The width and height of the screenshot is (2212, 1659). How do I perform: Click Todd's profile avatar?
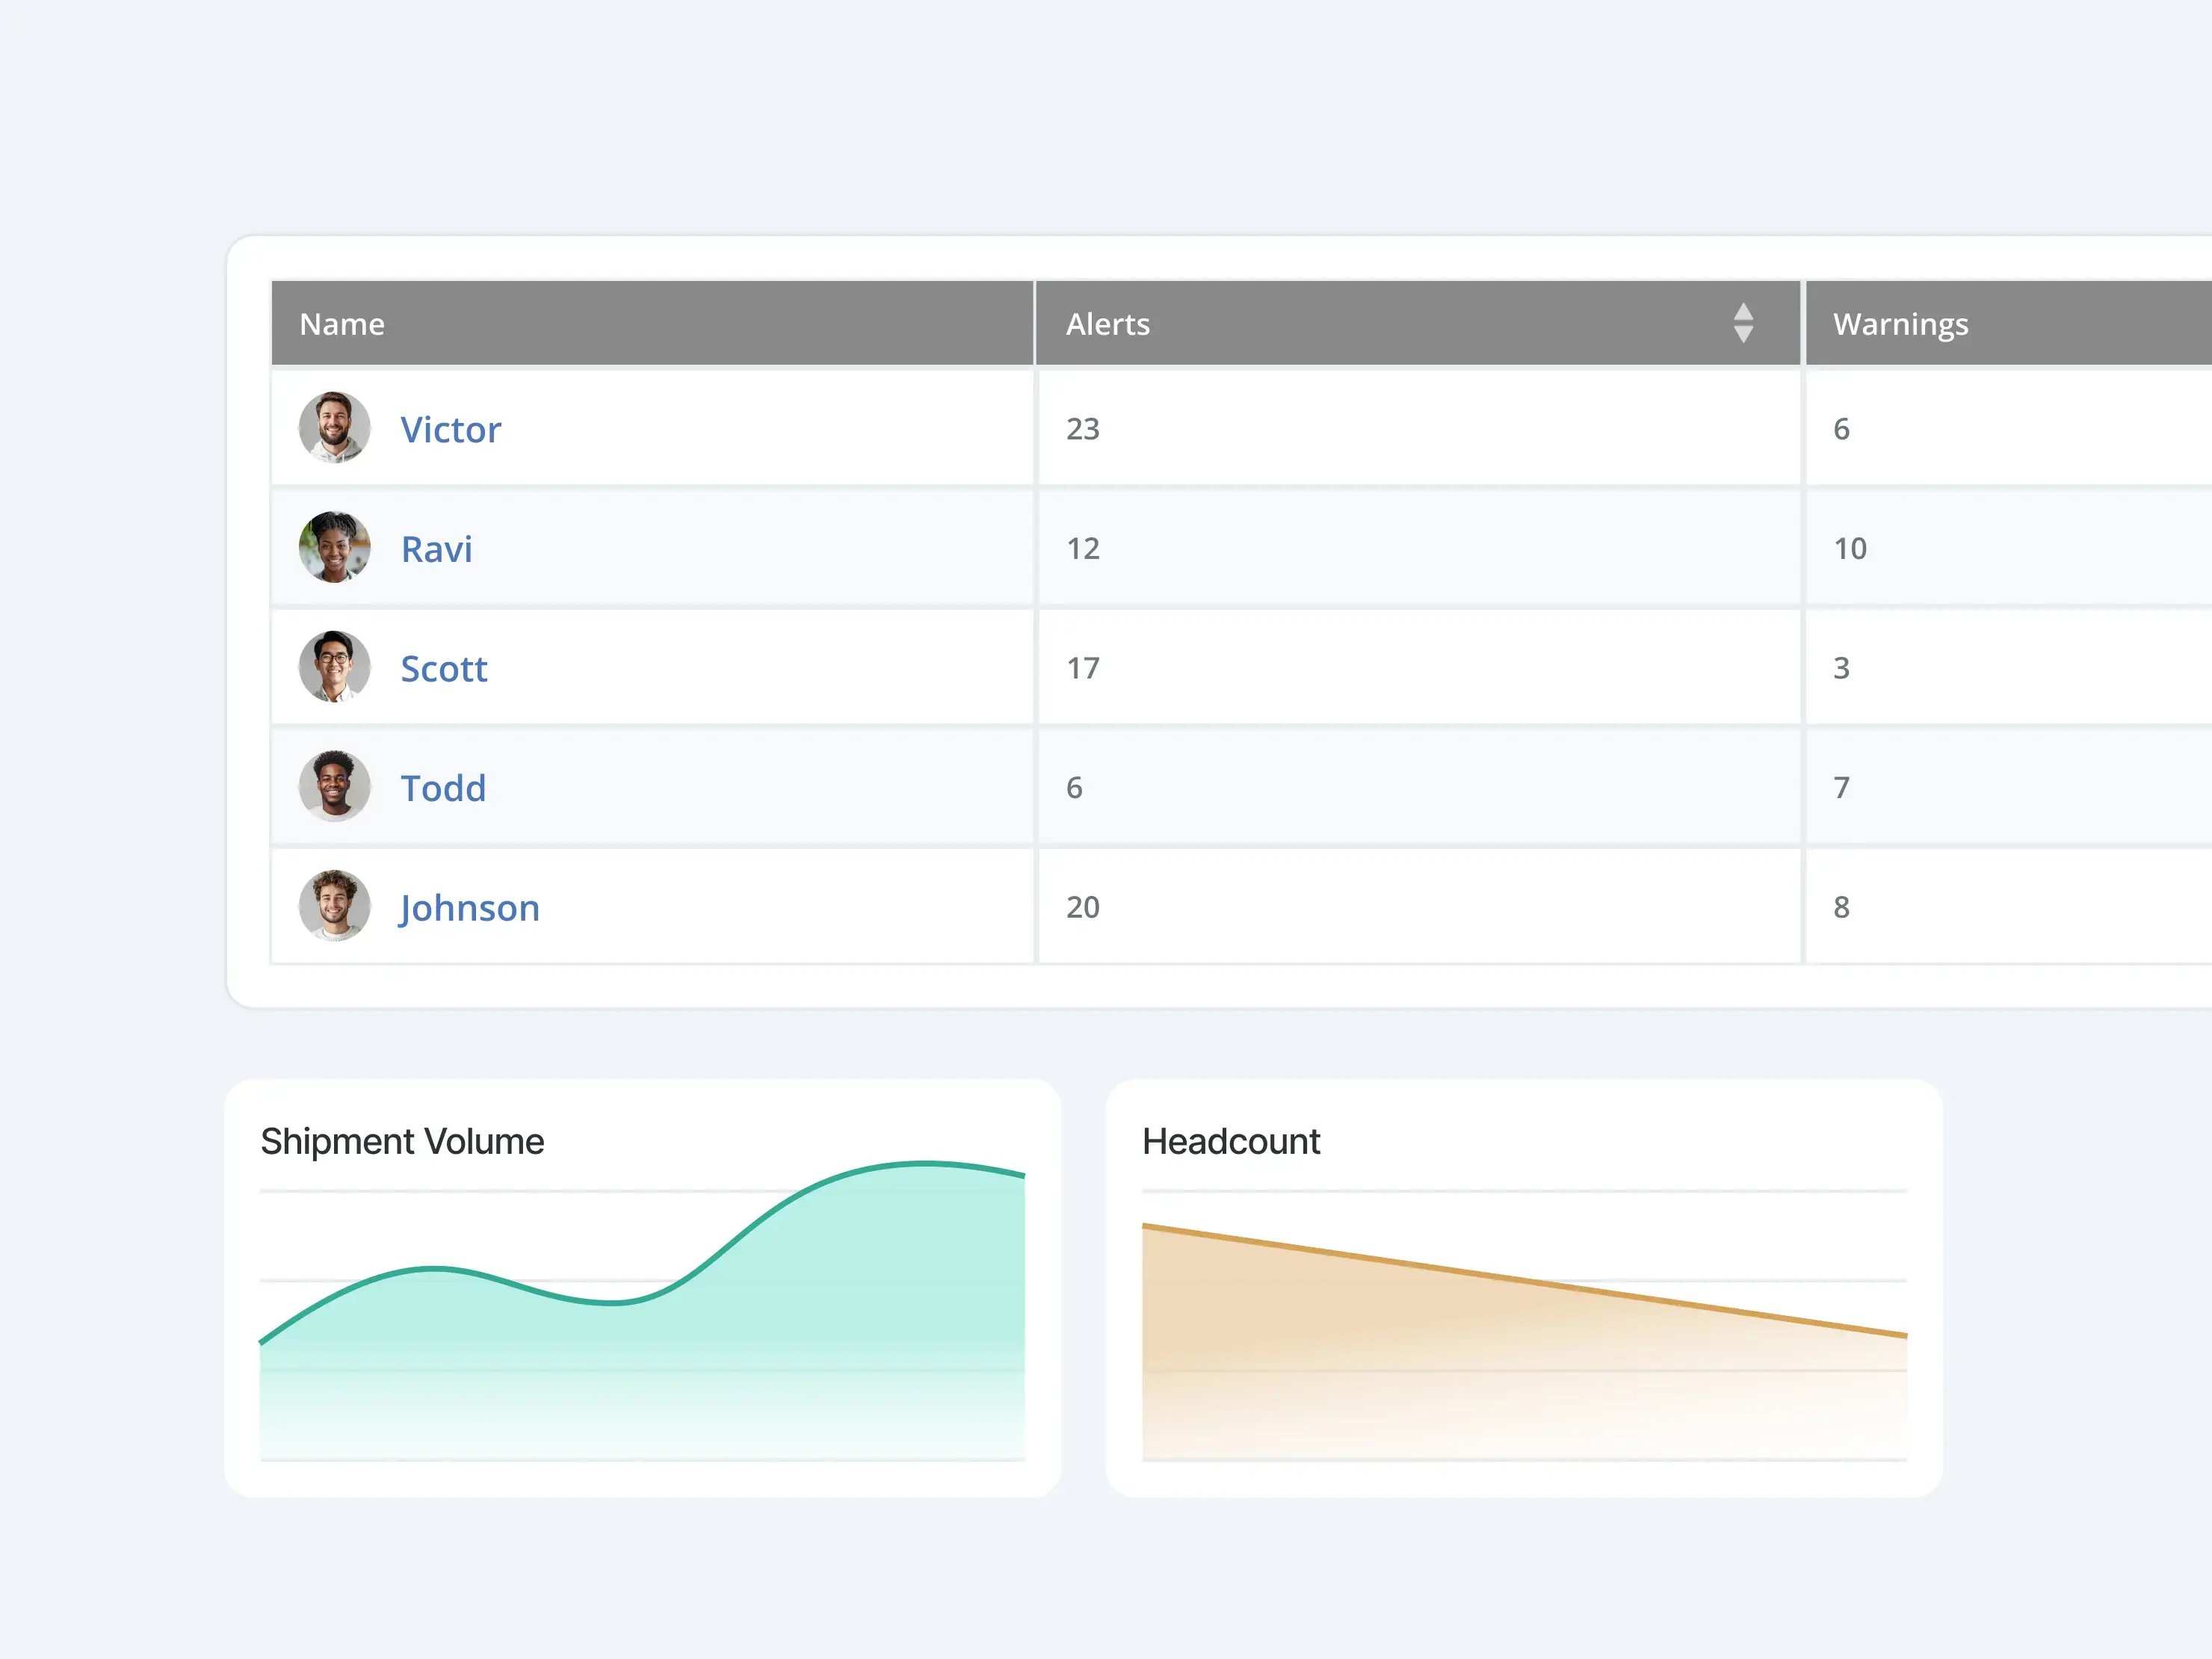(x=334, y=787)
